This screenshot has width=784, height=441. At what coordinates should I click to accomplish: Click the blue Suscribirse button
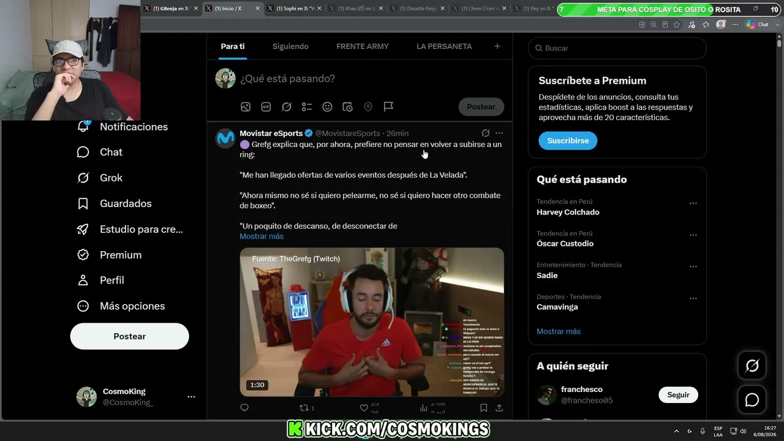point(568,140)
